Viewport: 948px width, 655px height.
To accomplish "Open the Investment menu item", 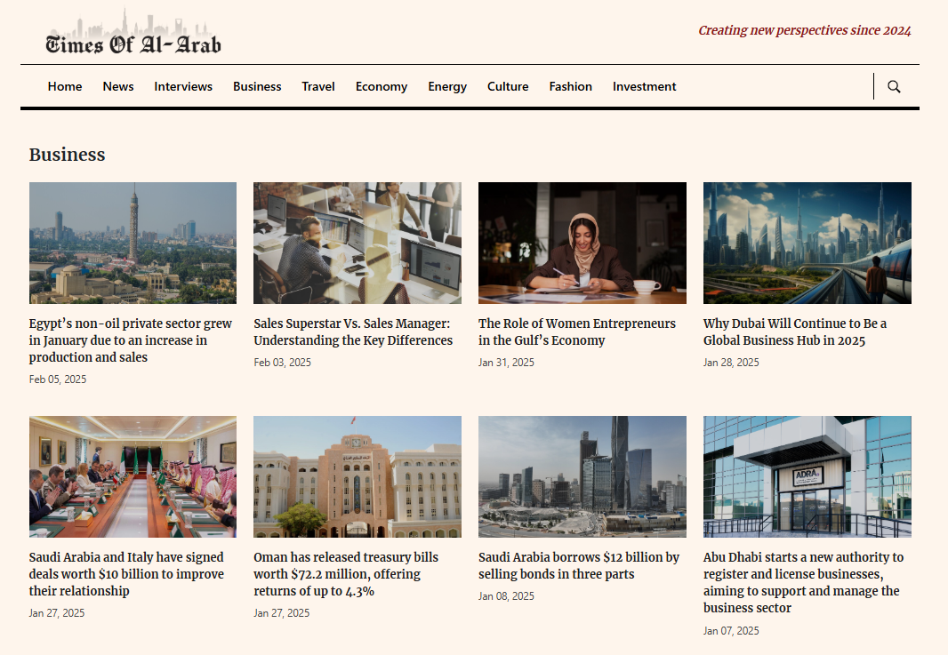I will click(645, 86).
